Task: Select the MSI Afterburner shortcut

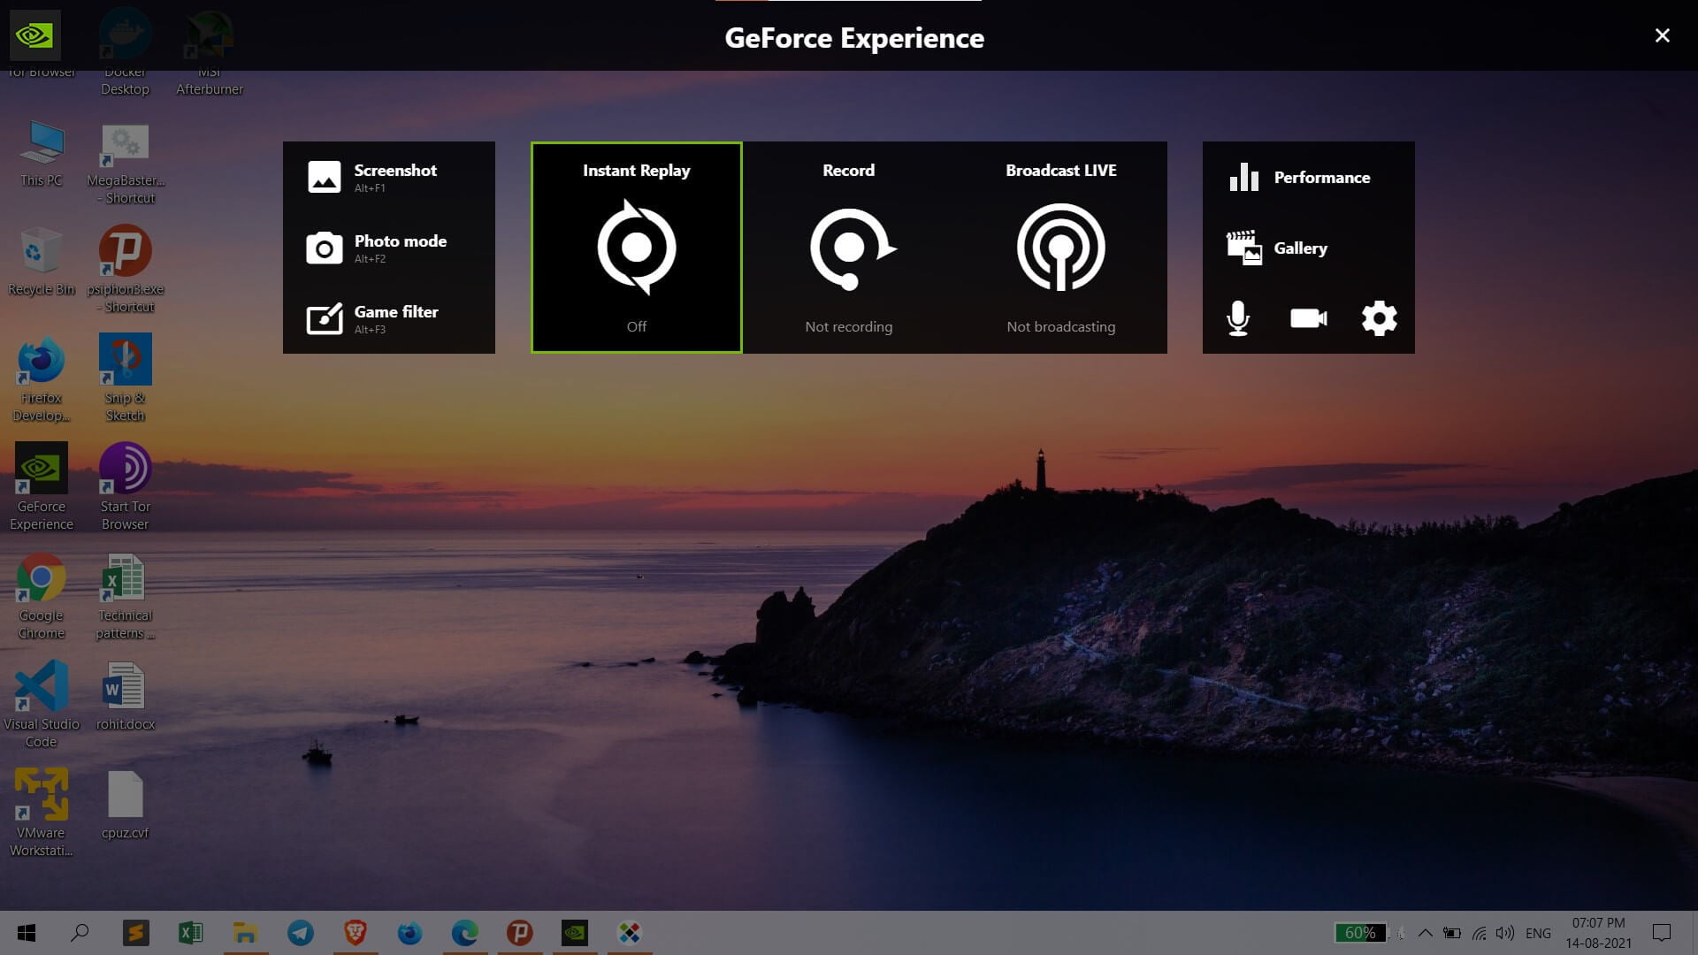Action: coord(210,51)
